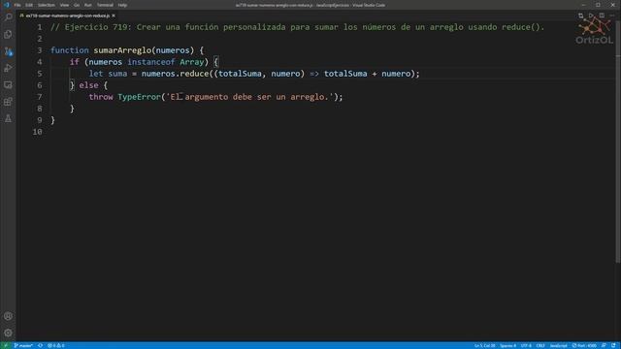Click the Open Changes icon in editor toolbar

[580, 16]
